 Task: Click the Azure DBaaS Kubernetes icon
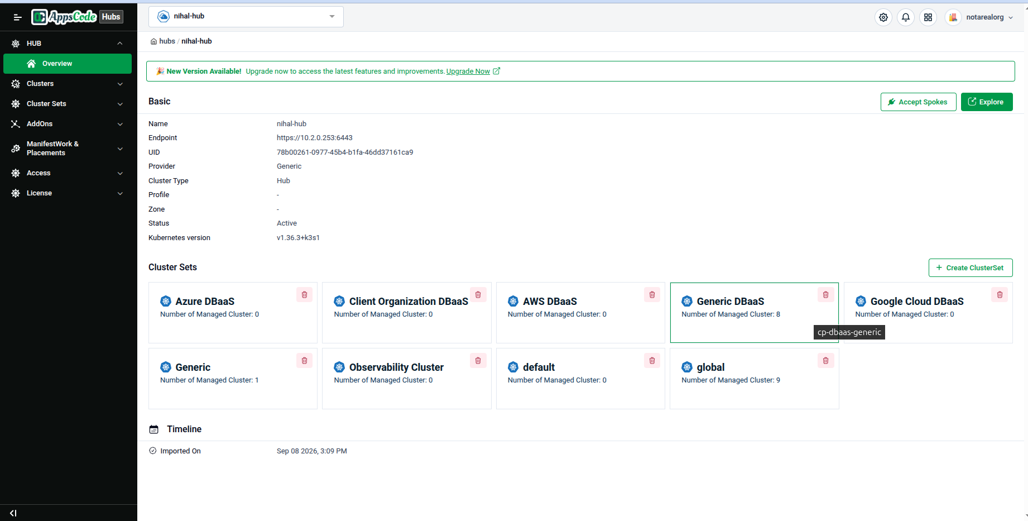pyautogui.click(x=166, y=302)
